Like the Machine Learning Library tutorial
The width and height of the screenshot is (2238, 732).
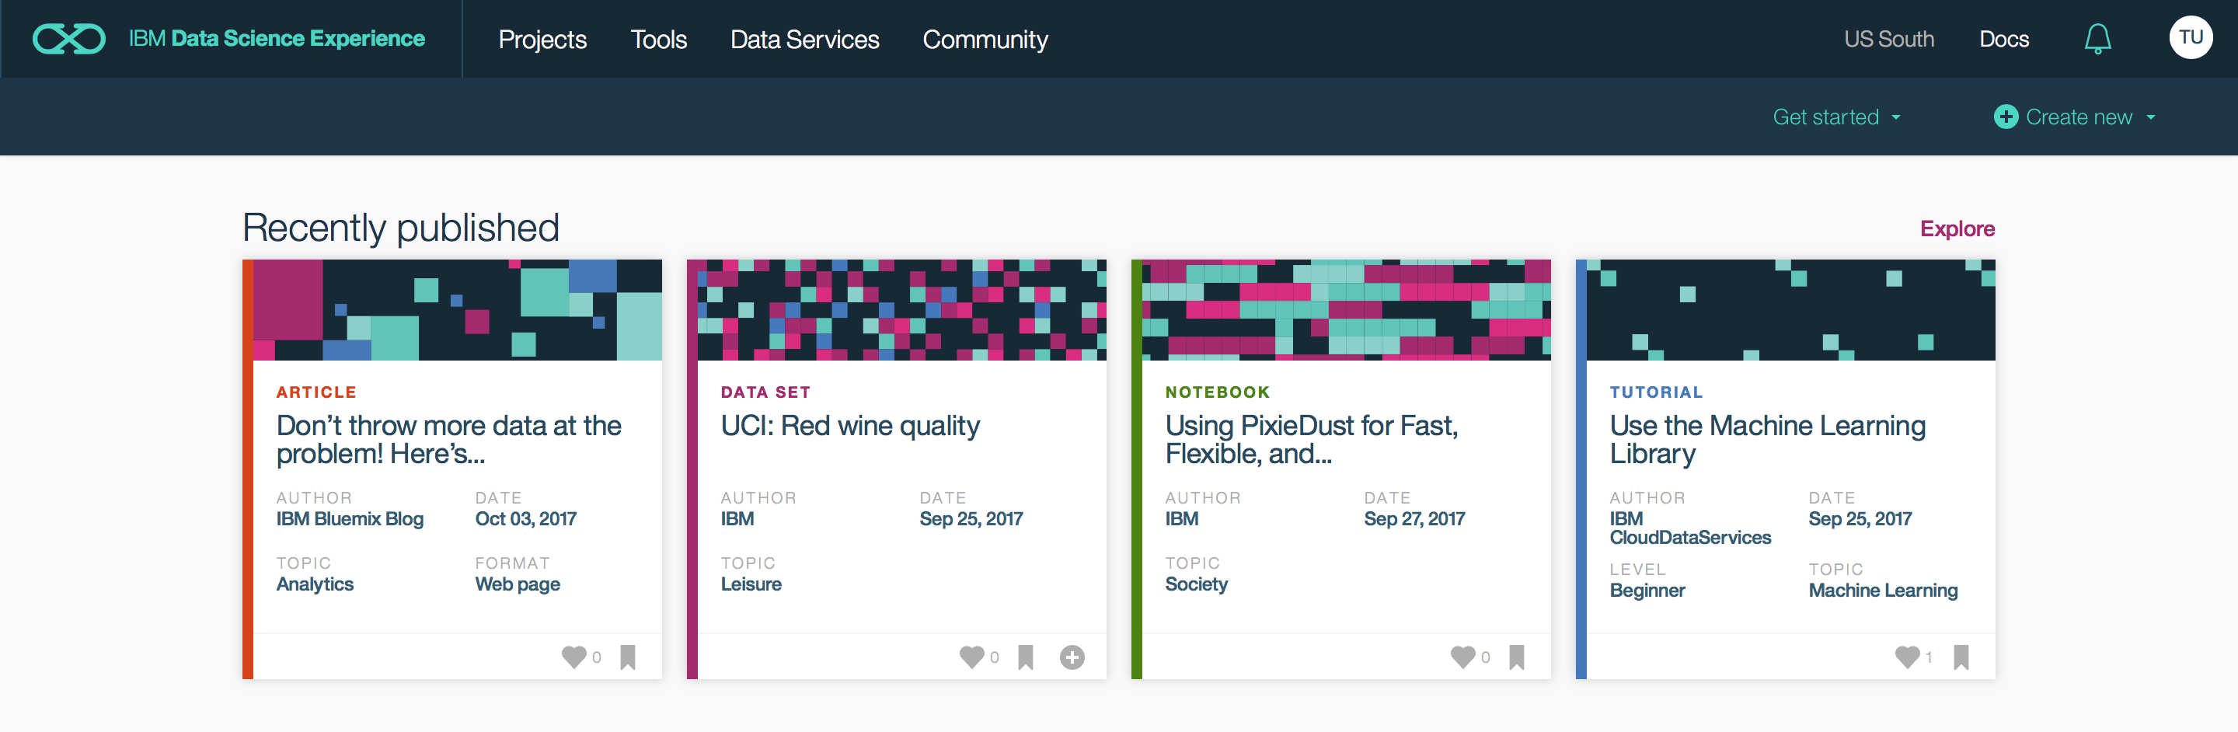tap(1907, 657)
